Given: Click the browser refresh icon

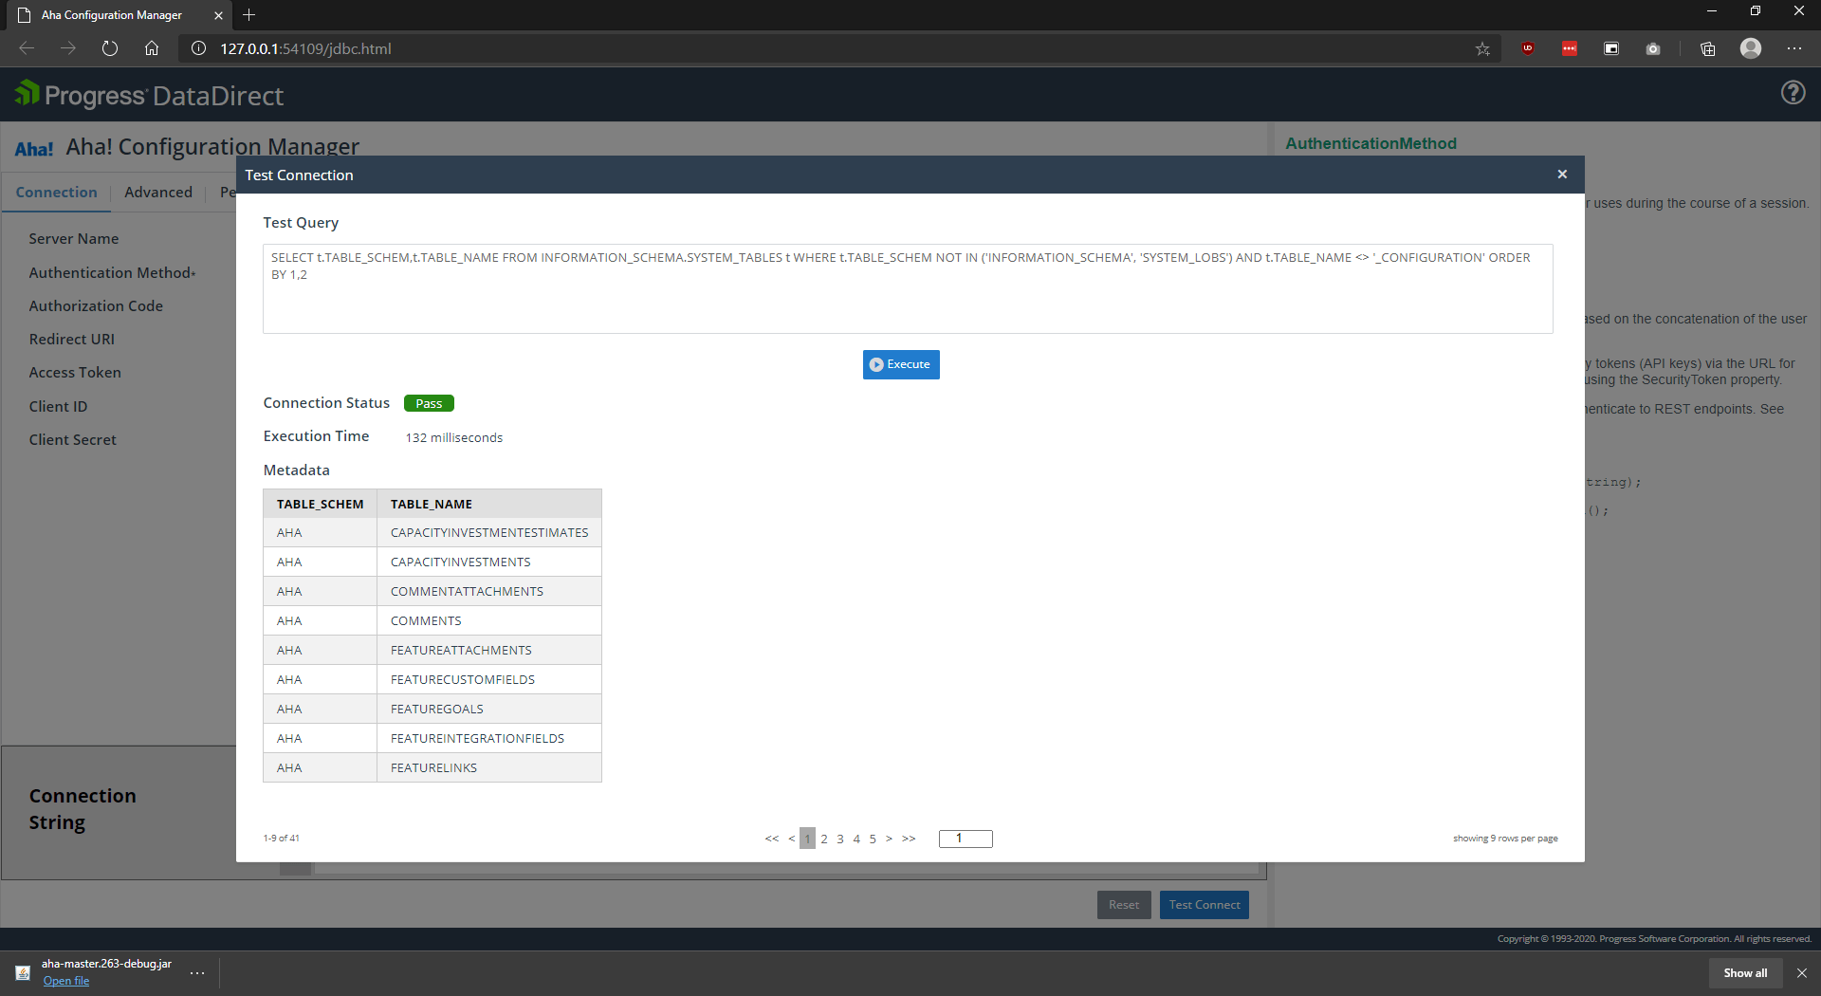Looking at the screenshot, I should tap(110, 48).
